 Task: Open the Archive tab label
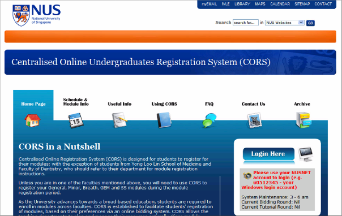click(x=302, y=104)
